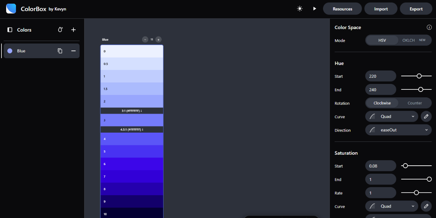Open the Hue Curve Quad dropdown
Image resolution: width=436 pixels, height=218 pixels.
pyautogui.click(x=392, y=117)
